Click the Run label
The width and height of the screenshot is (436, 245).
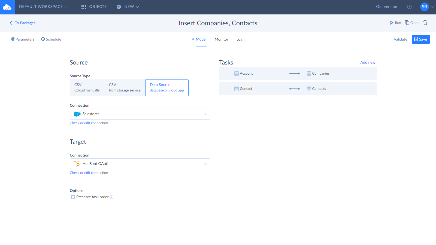398,23
